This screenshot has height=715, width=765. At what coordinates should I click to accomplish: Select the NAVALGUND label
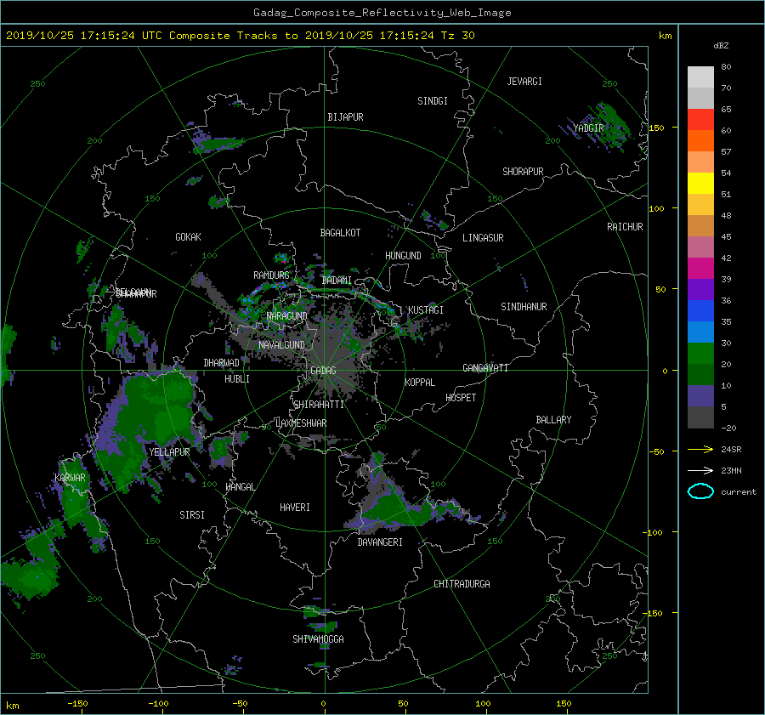(x=281, y=345)
